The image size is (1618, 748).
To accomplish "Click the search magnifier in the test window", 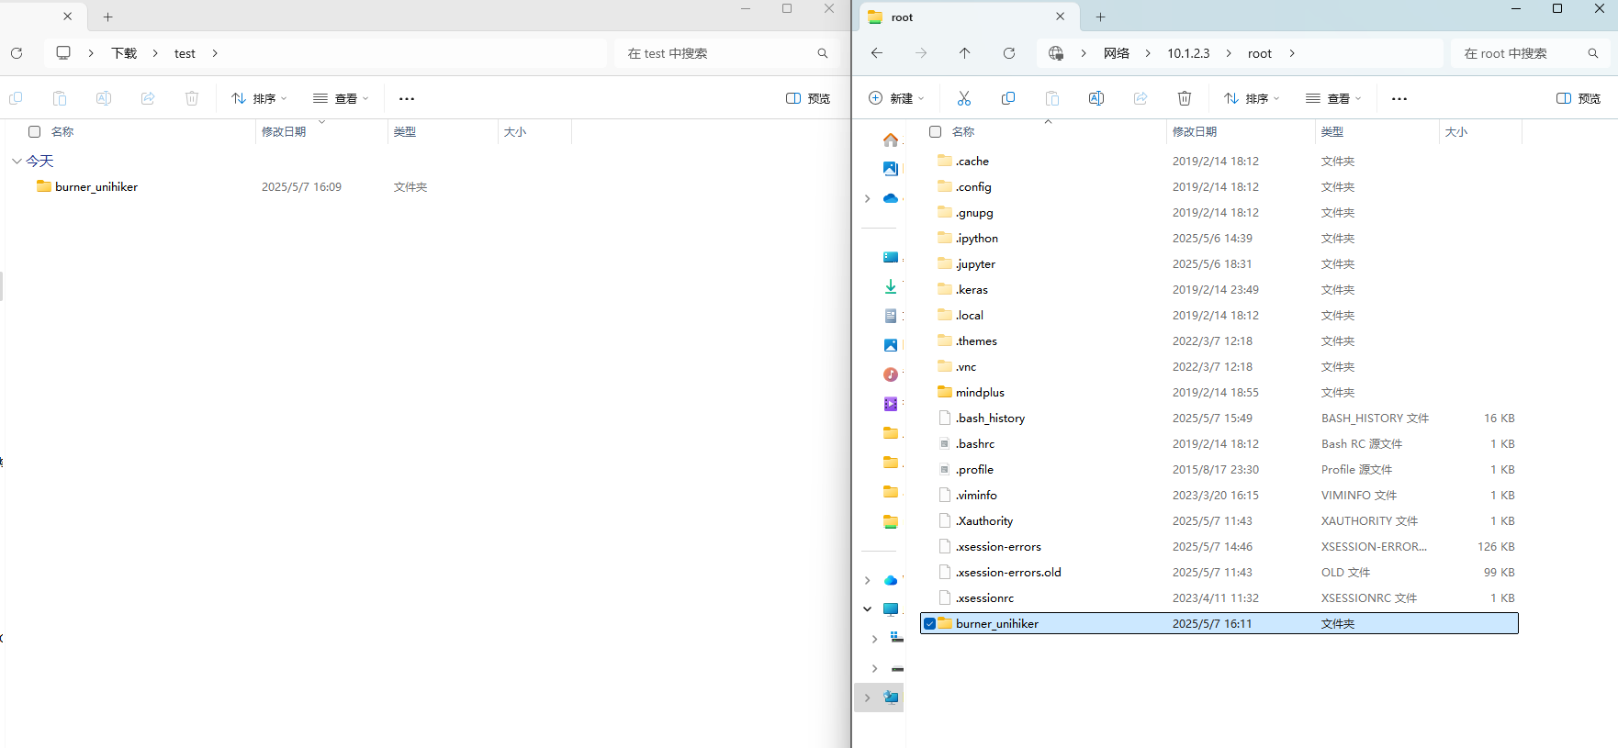I will click(x=823, y=53).
